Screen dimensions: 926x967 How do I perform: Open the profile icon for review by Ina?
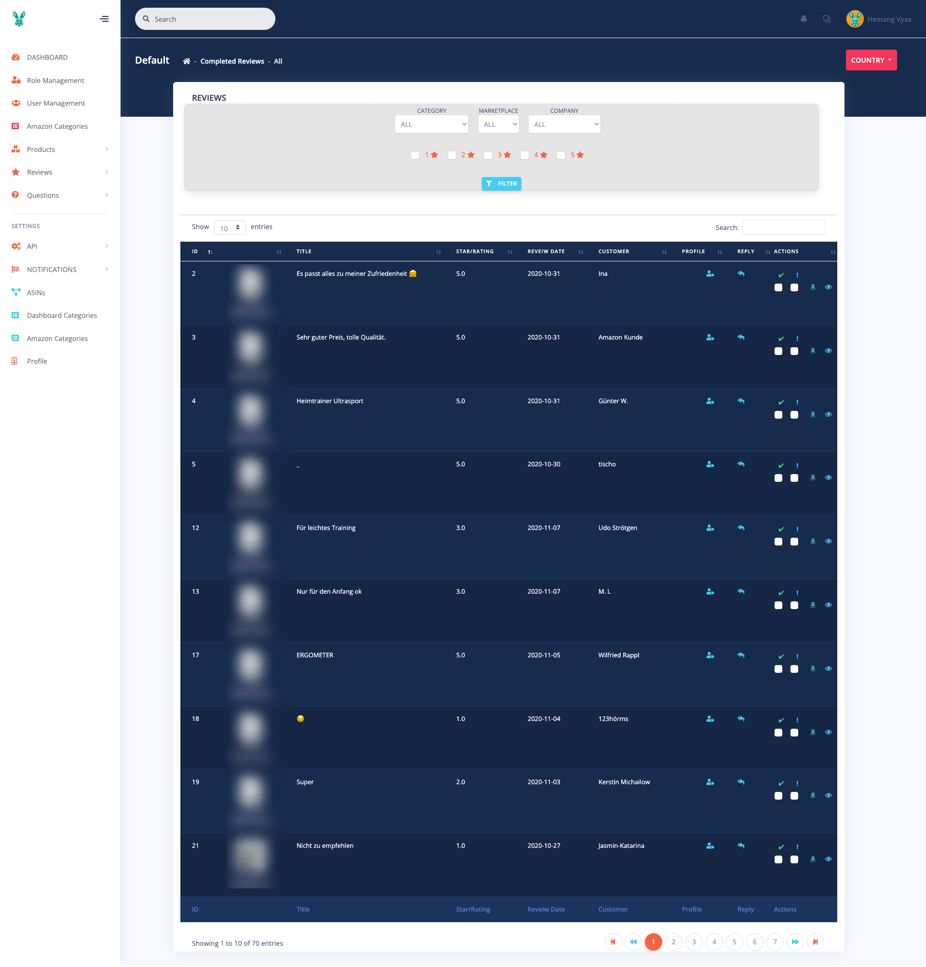coord(709,273)
